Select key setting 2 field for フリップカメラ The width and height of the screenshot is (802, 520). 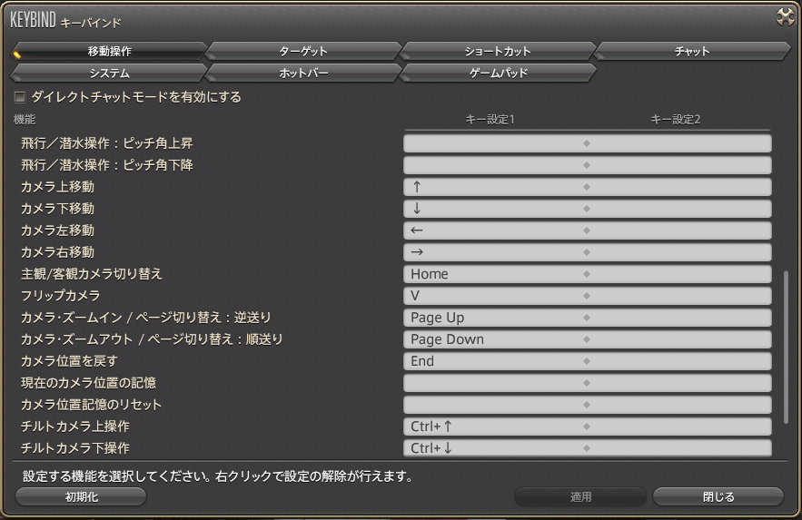(x=679, y=296)
